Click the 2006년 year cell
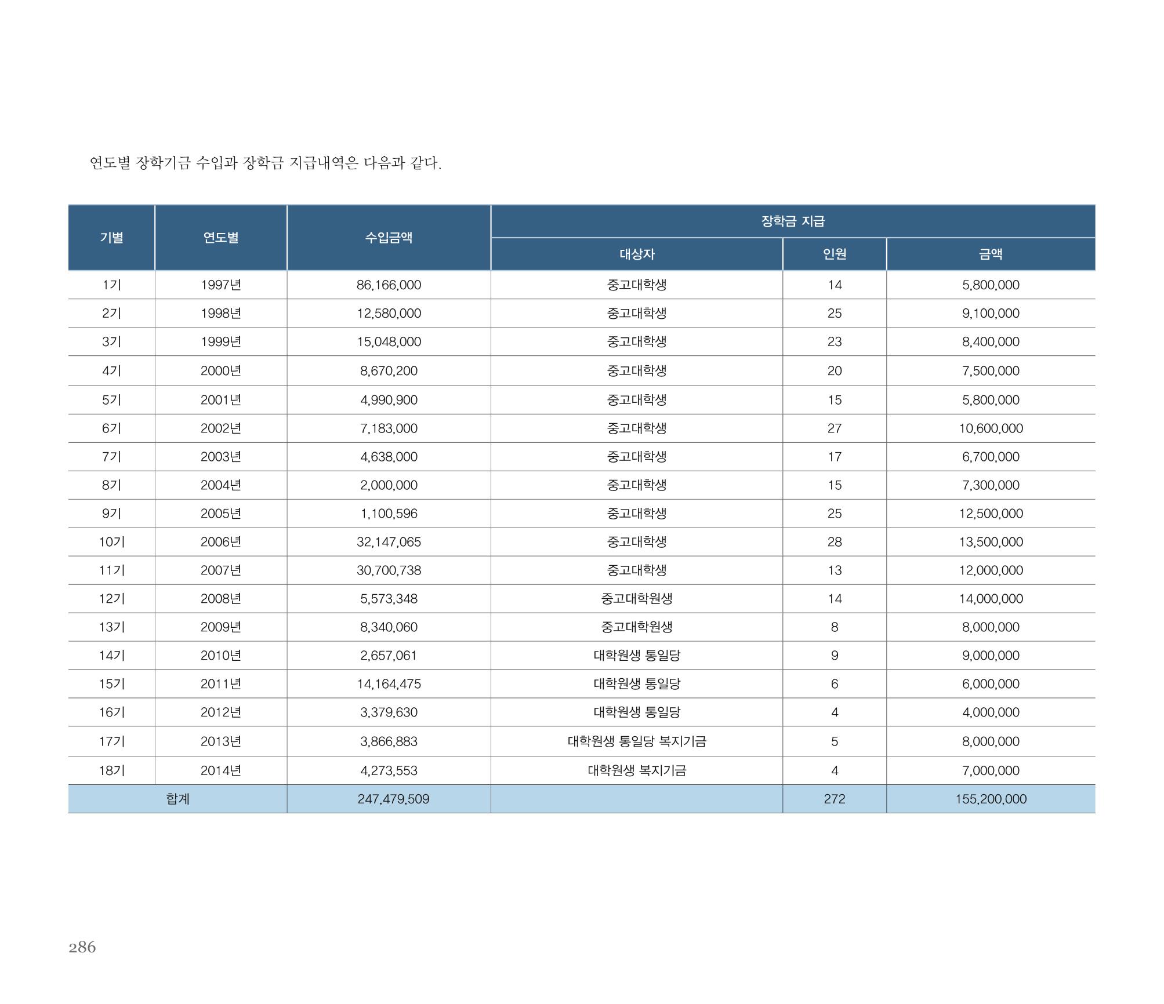The image size is (1164, 1004). tap(221, 542)
